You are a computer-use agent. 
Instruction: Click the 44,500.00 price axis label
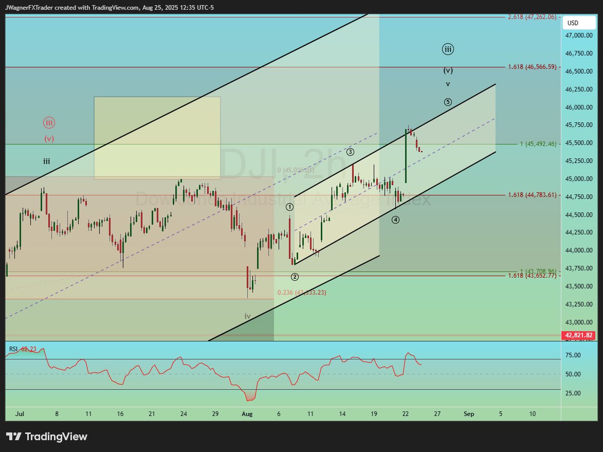(578, 214)
